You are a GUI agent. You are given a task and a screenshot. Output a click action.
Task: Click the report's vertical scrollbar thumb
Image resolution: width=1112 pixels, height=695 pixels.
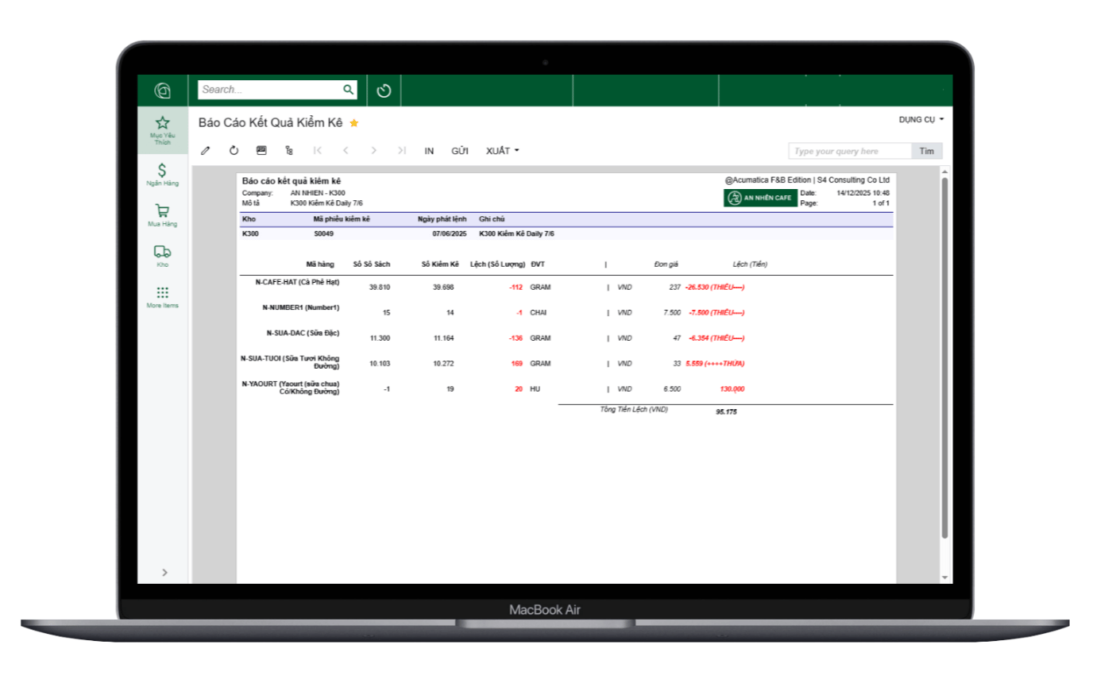tap(944, 357)
